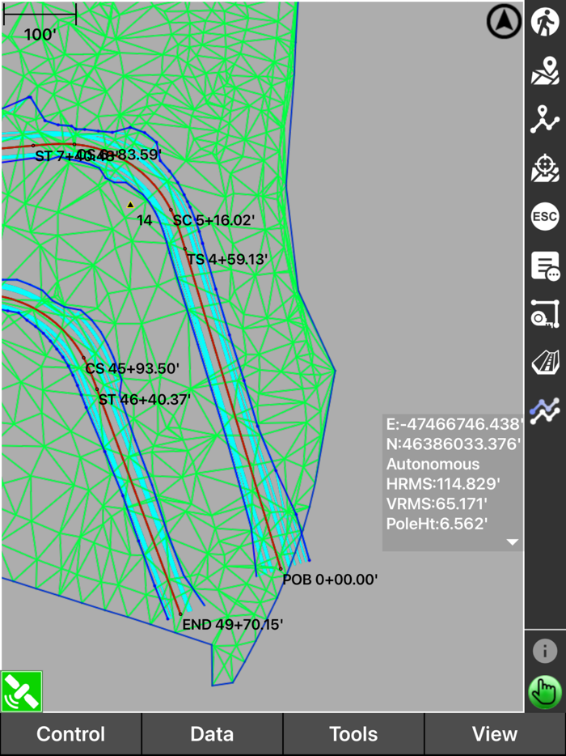
Task: Tap the END 49+70.15' station node
Action: pos(180,614)
